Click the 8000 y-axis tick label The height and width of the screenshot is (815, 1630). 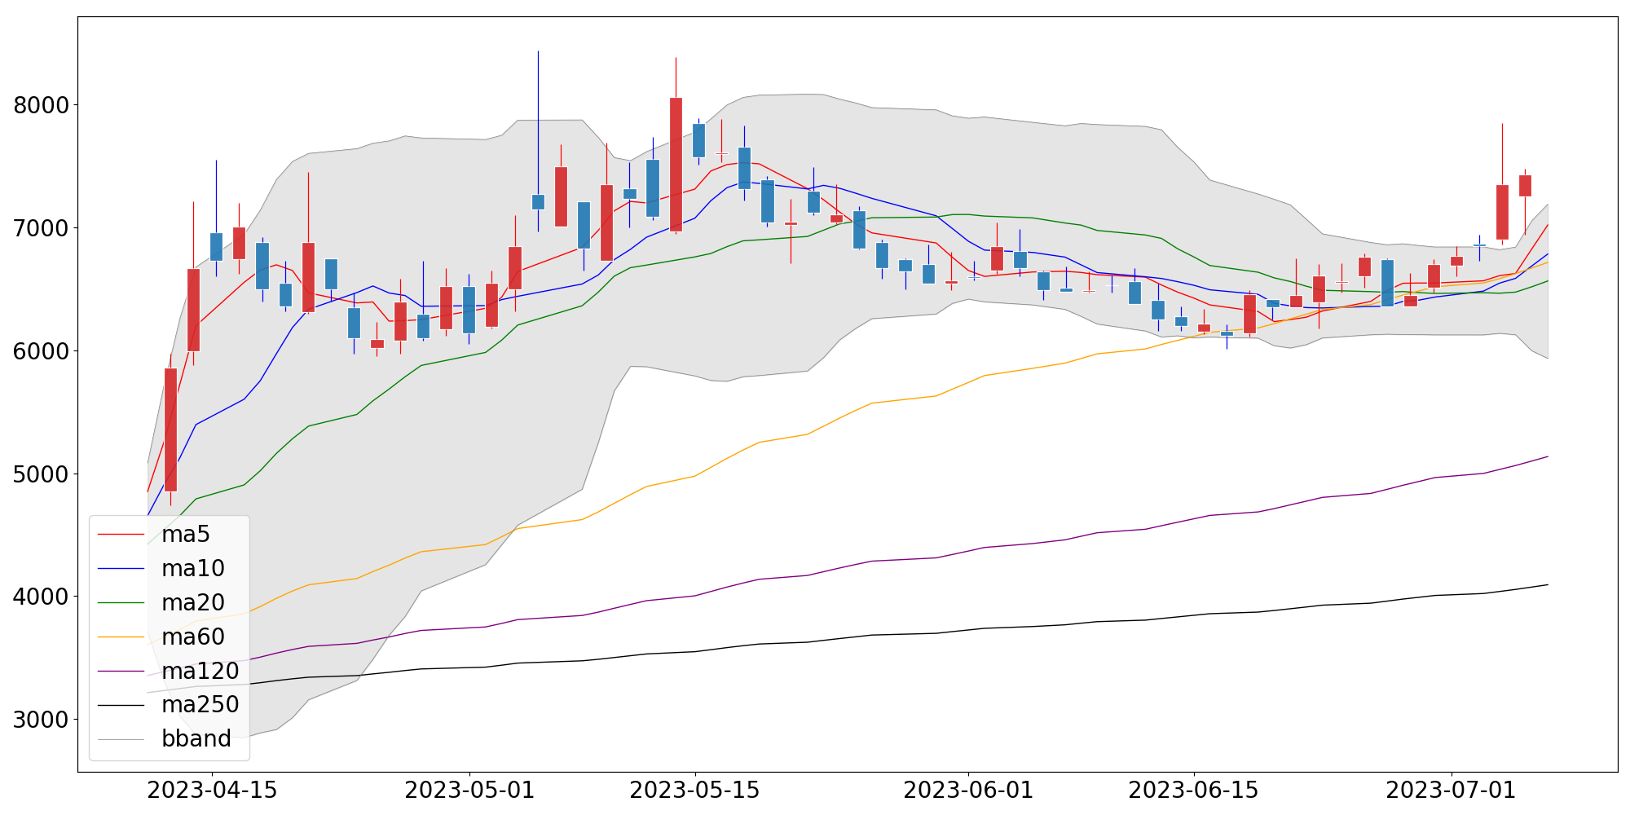coord(42,105)
